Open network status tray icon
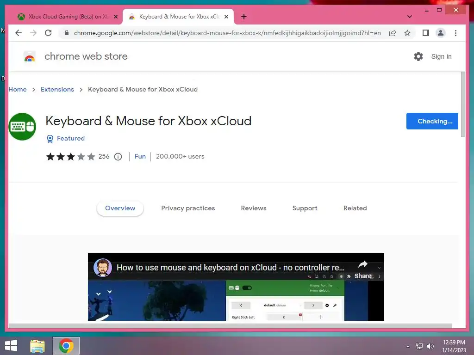Screen dimensions: 474x355 [x=419, y=346]
